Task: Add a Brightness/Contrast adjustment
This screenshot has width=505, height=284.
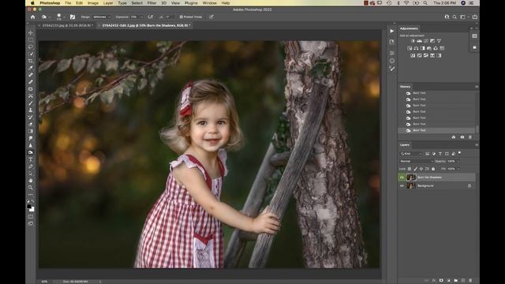Action: [413, 41]
